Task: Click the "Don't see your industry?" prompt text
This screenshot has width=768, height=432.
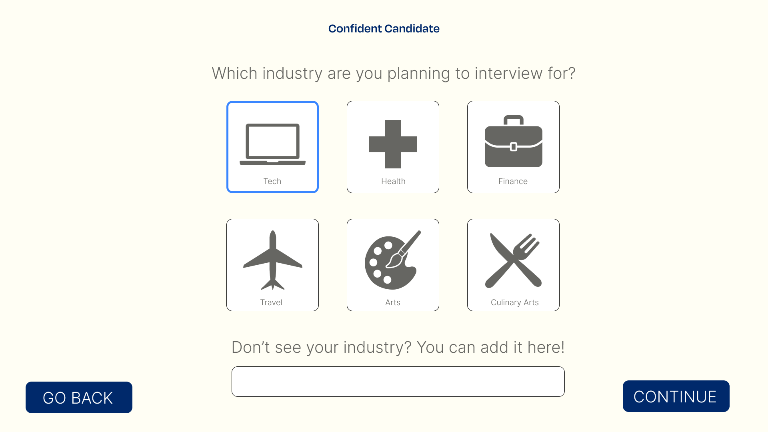Action: [398, 347]
